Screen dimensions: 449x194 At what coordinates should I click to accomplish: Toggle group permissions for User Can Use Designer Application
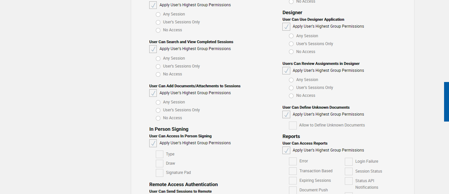click(x=286, y=27)
